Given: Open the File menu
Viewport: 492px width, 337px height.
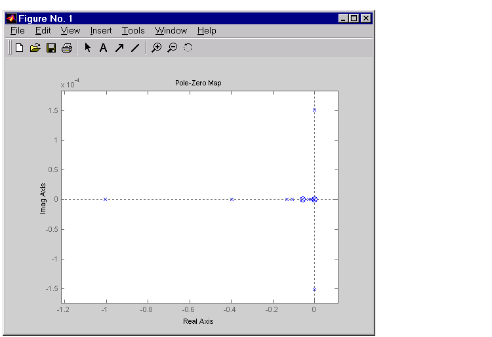Looking at the screenshot, I should (18, 31).
